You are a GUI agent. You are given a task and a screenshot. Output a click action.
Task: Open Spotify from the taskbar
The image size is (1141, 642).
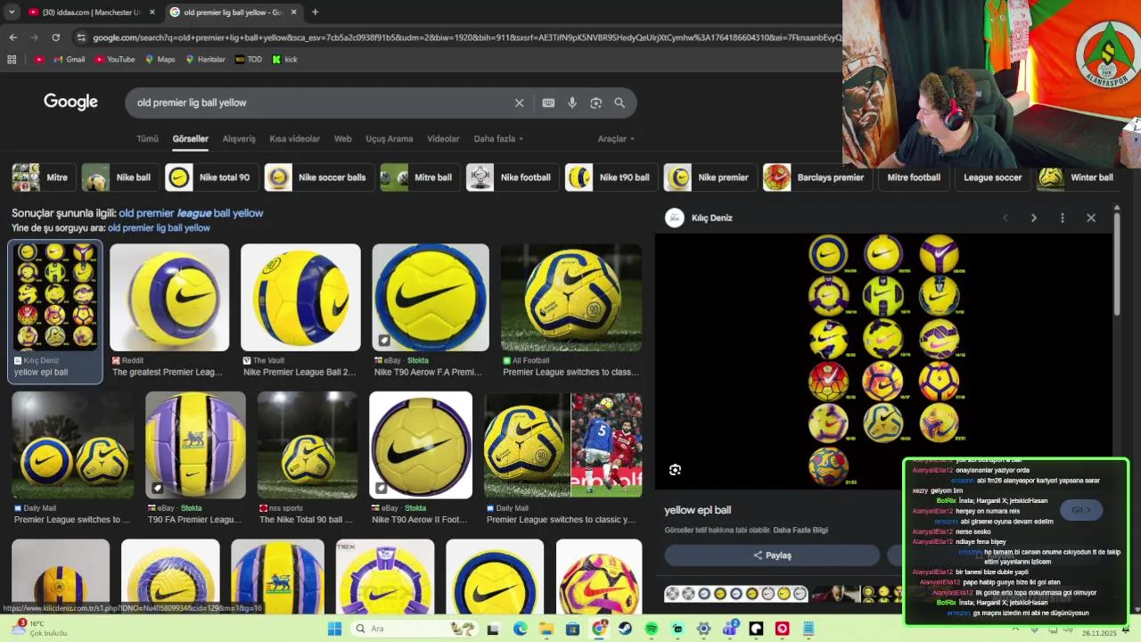coord(651,629)
